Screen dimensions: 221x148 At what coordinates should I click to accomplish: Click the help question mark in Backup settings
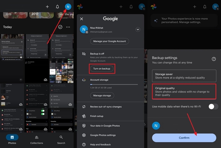(x=214, y=59)
